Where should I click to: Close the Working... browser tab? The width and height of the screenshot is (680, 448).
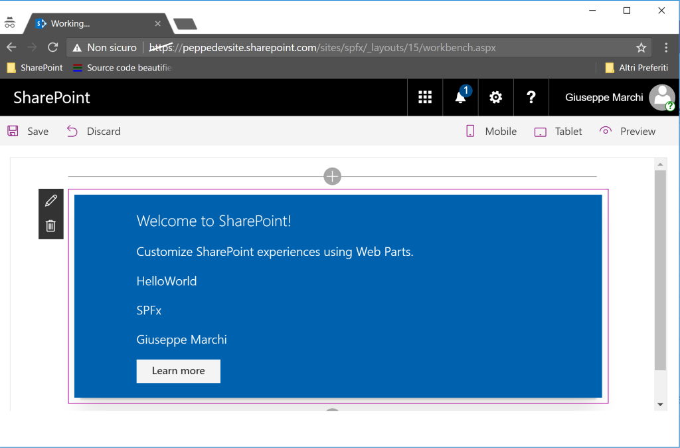click(158, 23)
